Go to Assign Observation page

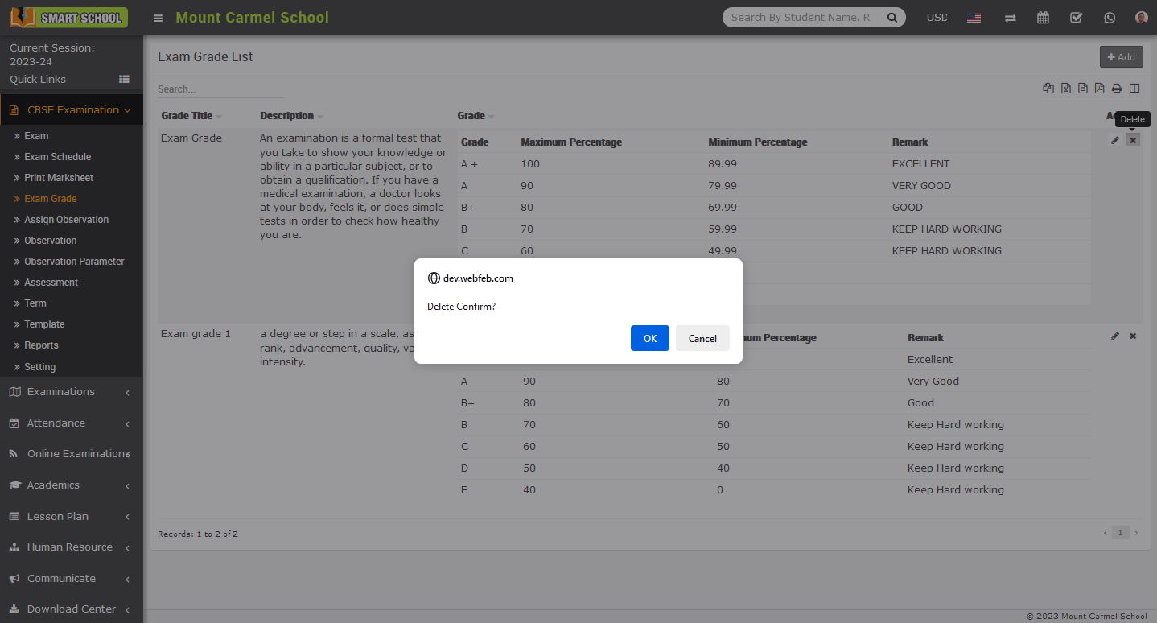coord(66,220)
